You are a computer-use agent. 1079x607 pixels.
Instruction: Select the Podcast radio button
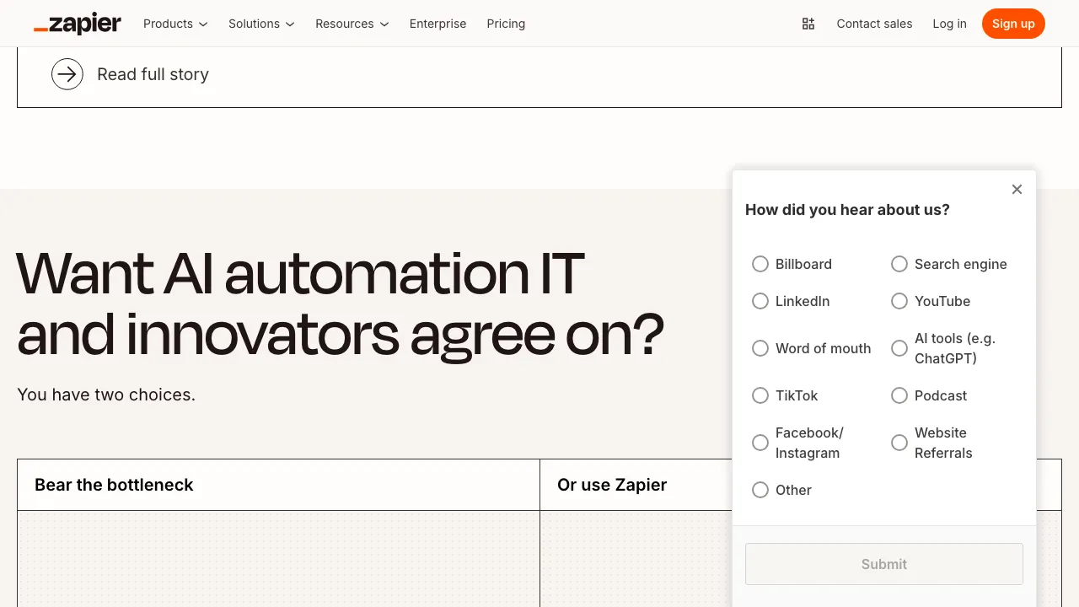(x=899, y=395)
